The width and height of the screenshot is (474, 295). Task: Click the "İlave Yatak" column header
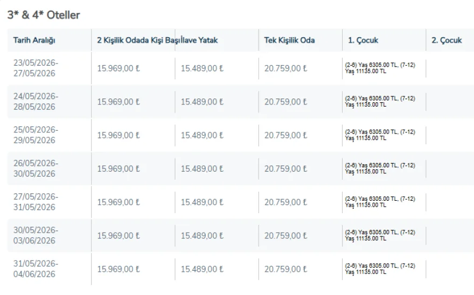[199, 40]
